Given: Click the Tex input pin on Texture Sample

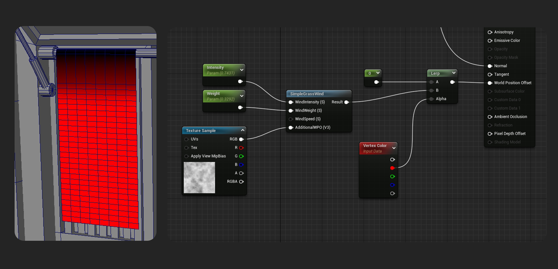Looking at the screenshot, I should pyautogui.click(x=187, y=148).
